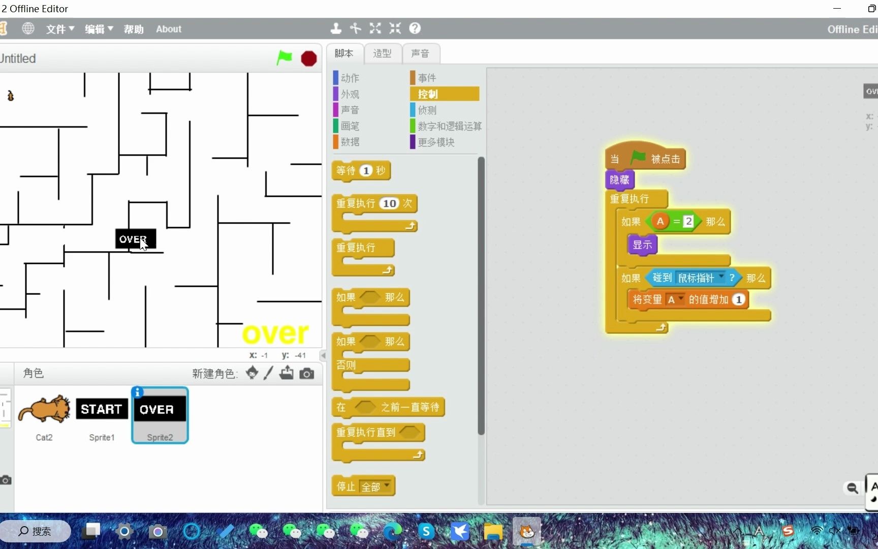This screenshot has width=878, height=549.
Task: Select the duplicate (stamp) tool
Action: pos(336,28)
